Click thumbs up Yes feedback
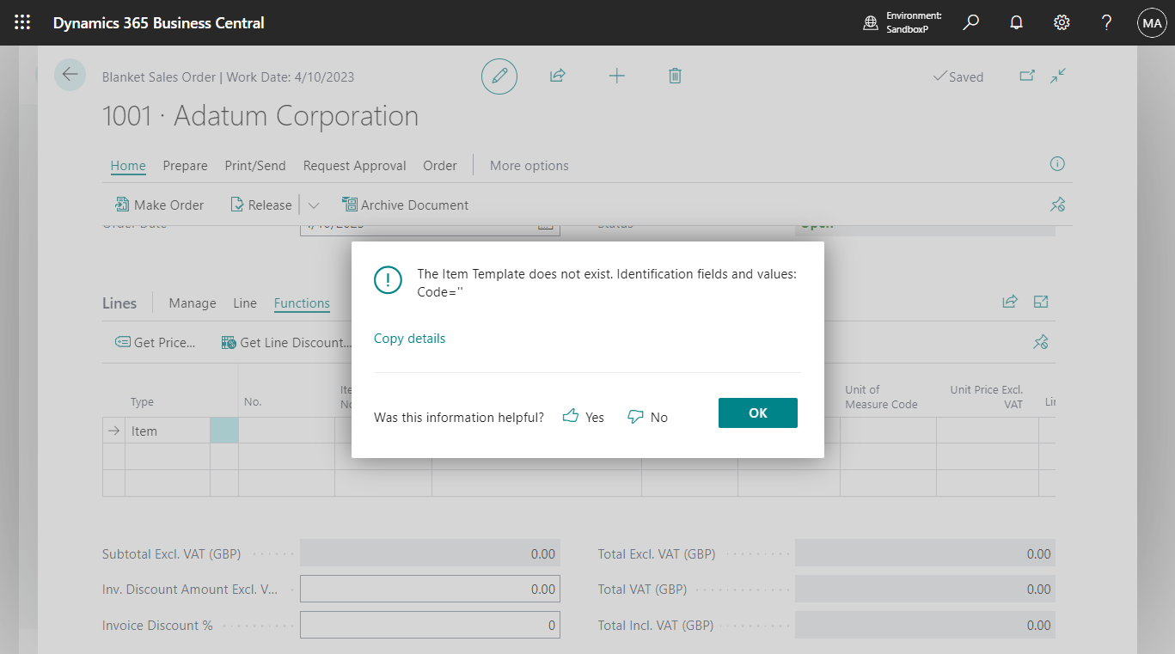 [x=583, y=417]
